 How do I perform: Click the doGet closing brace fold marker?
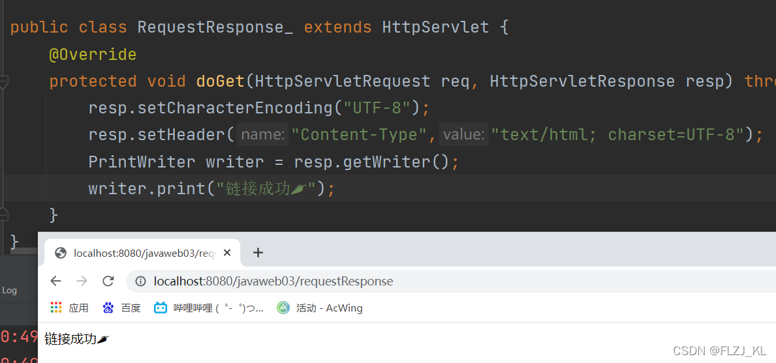[x=3, y=214]
